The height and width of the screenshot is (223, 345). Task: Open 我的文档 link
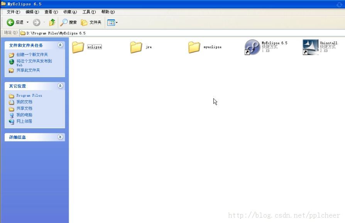tap(24, 102)
